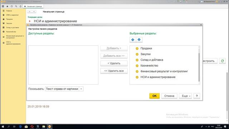The height and width of the screenshot is (129, 229).
Task: Open the Windows Start menu
Action: [3, 126]
